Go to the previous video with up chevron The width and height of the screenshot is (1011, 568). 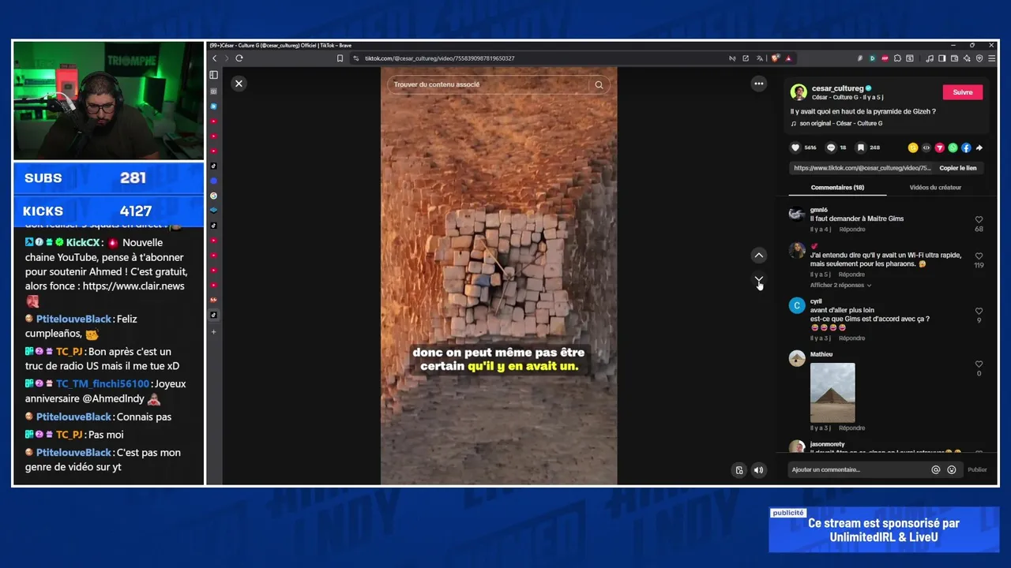pos(758,255)
